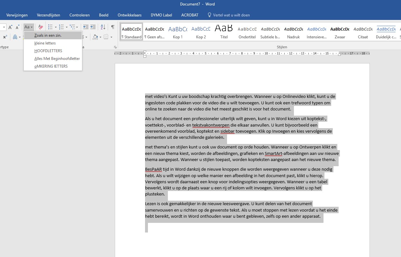Open the Verzendlijsten ribbon tab
Image resolution: width=401 pixels, height=257 pixels.
click(48, 15)
